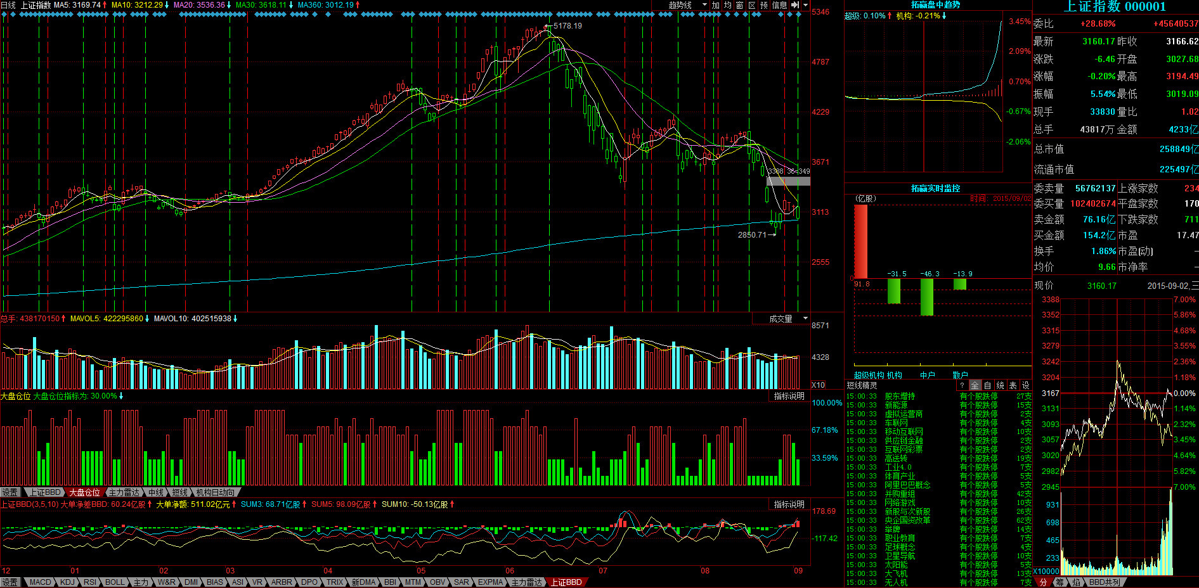Viewport: 1199px width, 588px height.
Task: Select the bottom-bar 上证BBD indicator tab
Action: tap(566, 582)
